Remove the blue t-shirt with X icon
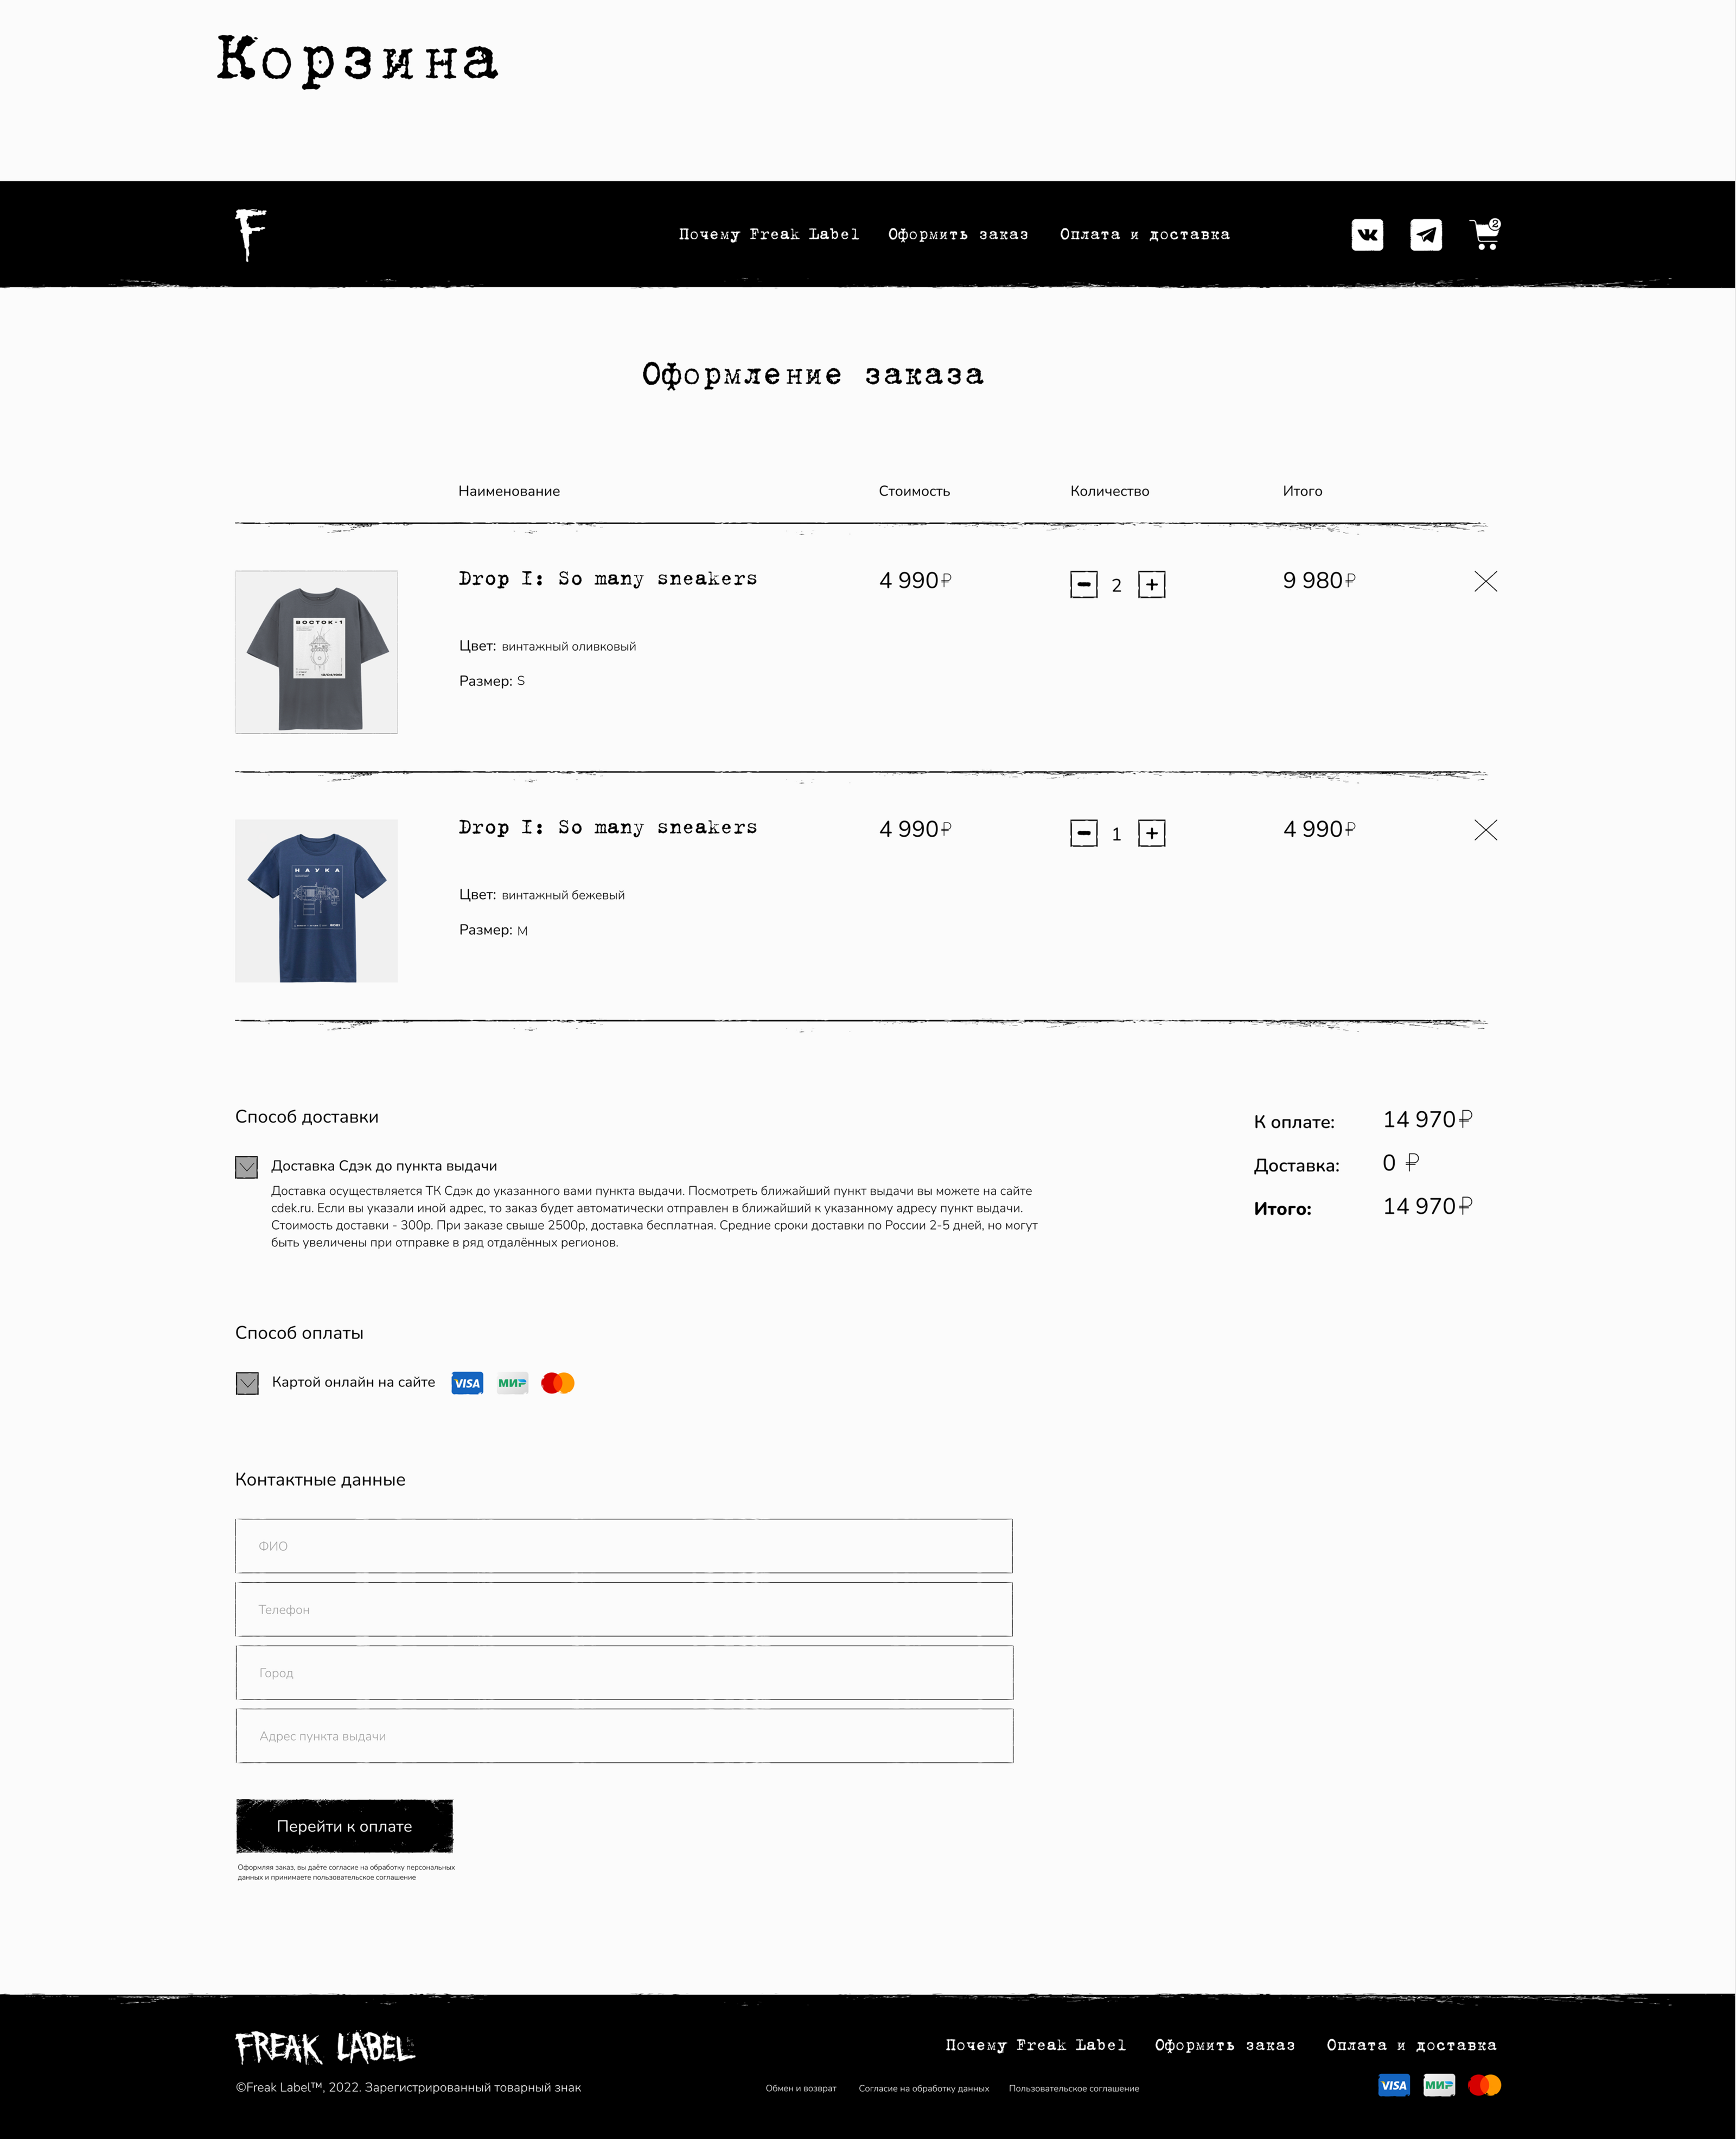 (x=1485, y=830)
